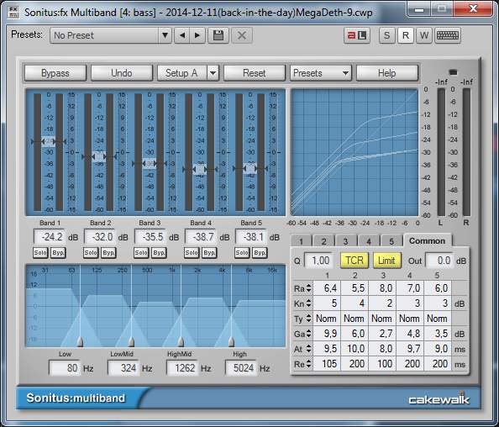Click the Reset button
This screenshot has width=499, height=427.
tap(255, 73)
